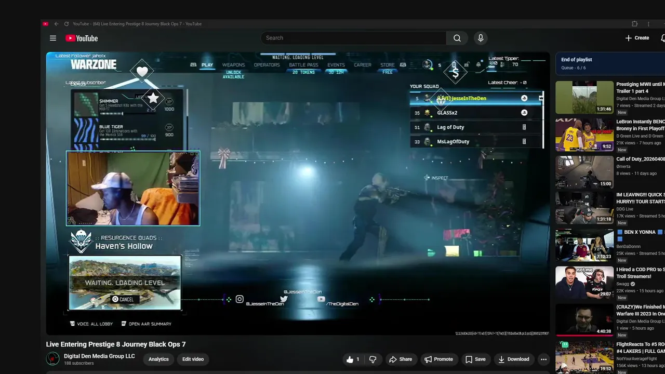Go back with browser back arrow
665x374 pixels.
coord(56,24)
